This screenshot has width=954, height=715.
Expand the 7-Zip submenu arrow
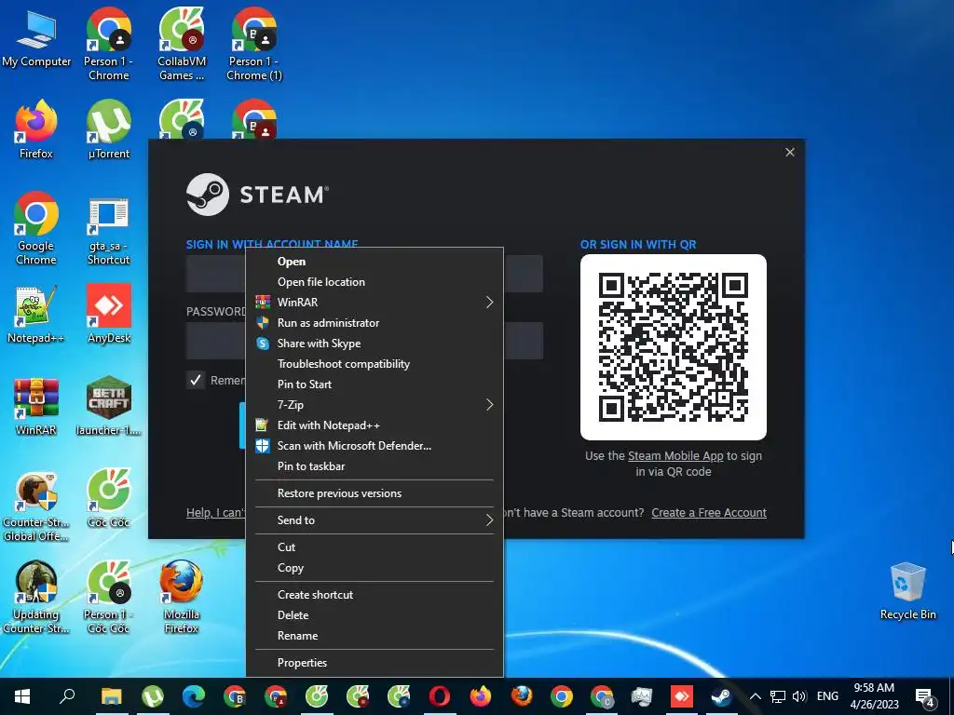pos(489,404)
